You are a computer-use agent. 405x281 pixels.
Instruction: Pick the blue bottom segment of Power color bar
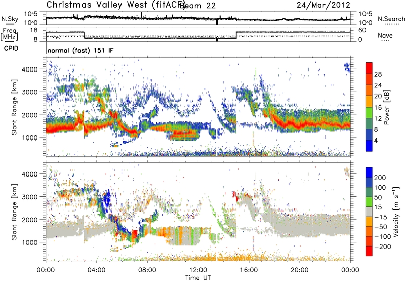point(369,146)
